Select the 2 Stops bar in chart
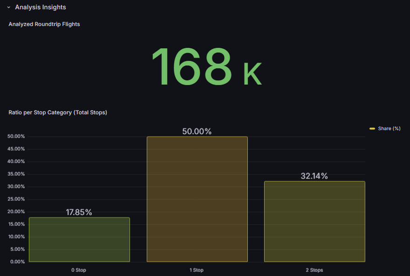 tap(314, 221)
